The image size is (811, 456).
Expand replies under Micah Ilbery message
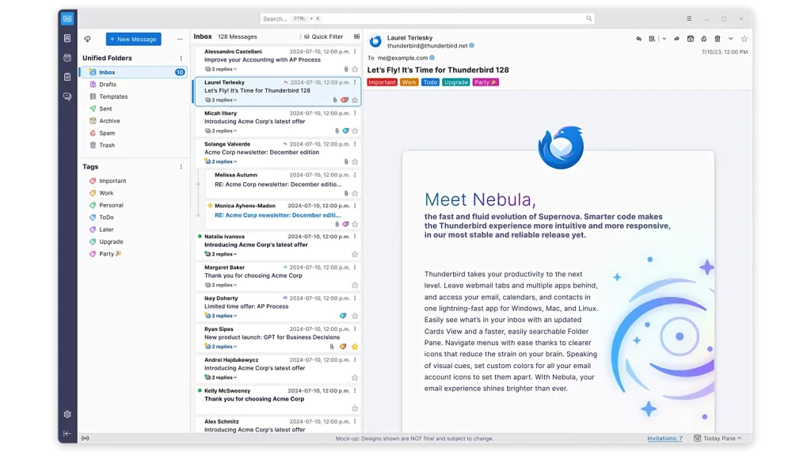(x=222, y=131)
